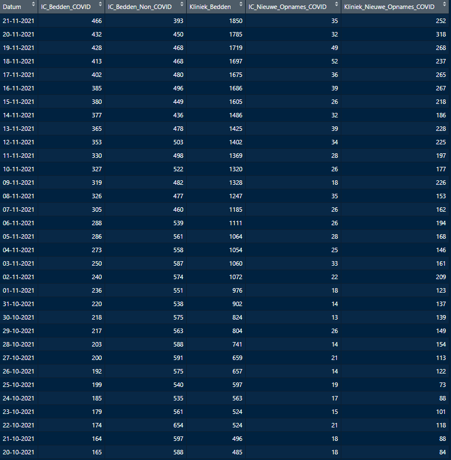The height and width of the screenshot is (460, 451).
Task: Click the date cell 26-10-2021
Action: 19,372
